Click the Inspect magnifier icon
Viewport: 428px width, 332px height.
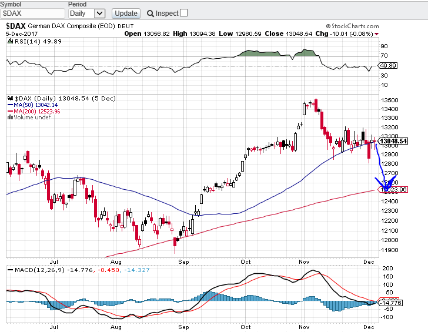click(150, 14)
